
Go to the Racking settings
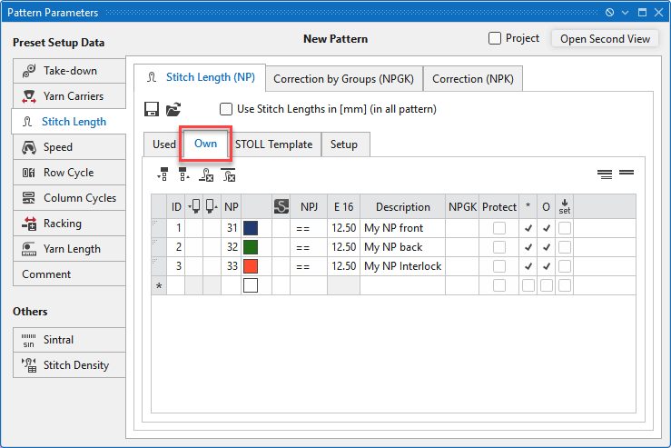pos(69,224)
